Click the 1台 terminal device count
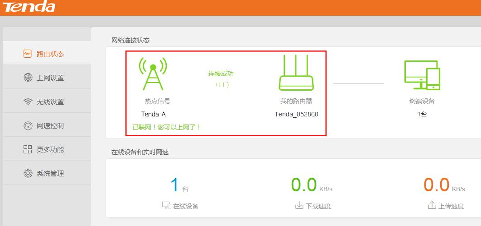 coord(422,114)
